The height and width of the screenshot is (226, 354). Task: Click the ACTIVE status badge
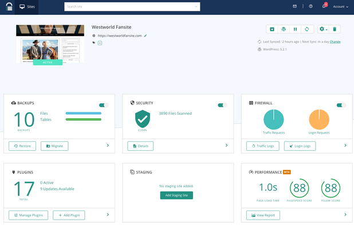[48, 63]
